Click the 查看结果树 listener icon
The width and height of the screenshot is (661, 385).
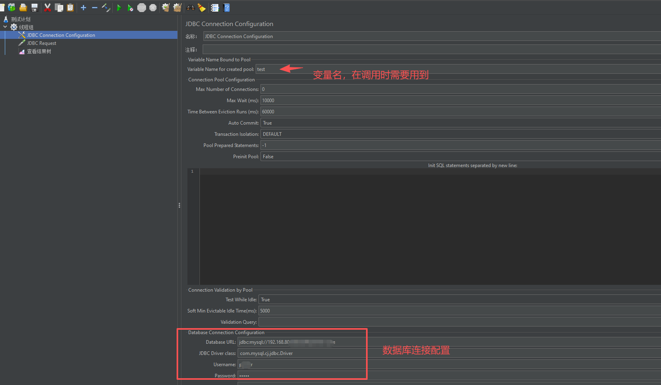pyautogui.click(x=22, y=51)
